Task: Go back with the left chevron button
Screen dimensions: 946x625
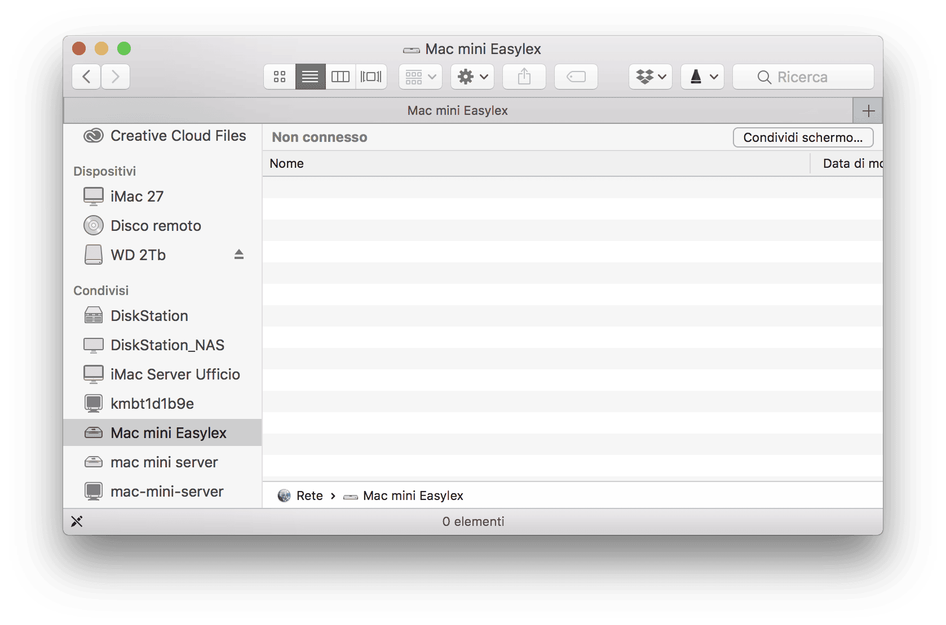Action: [x=87, y=77]
